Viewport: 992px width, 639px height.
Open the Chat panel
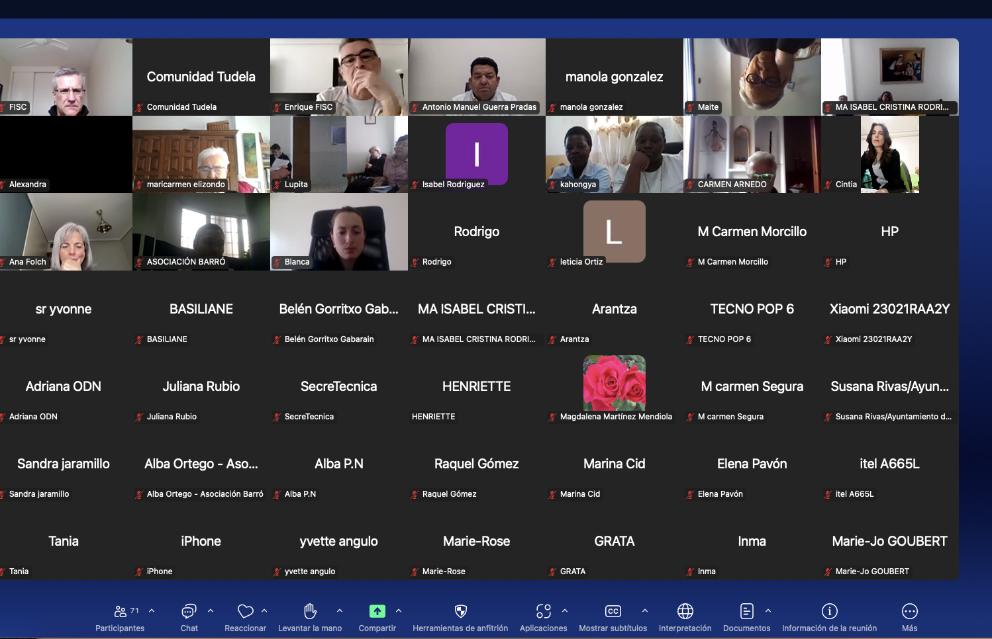pos(189,611)
